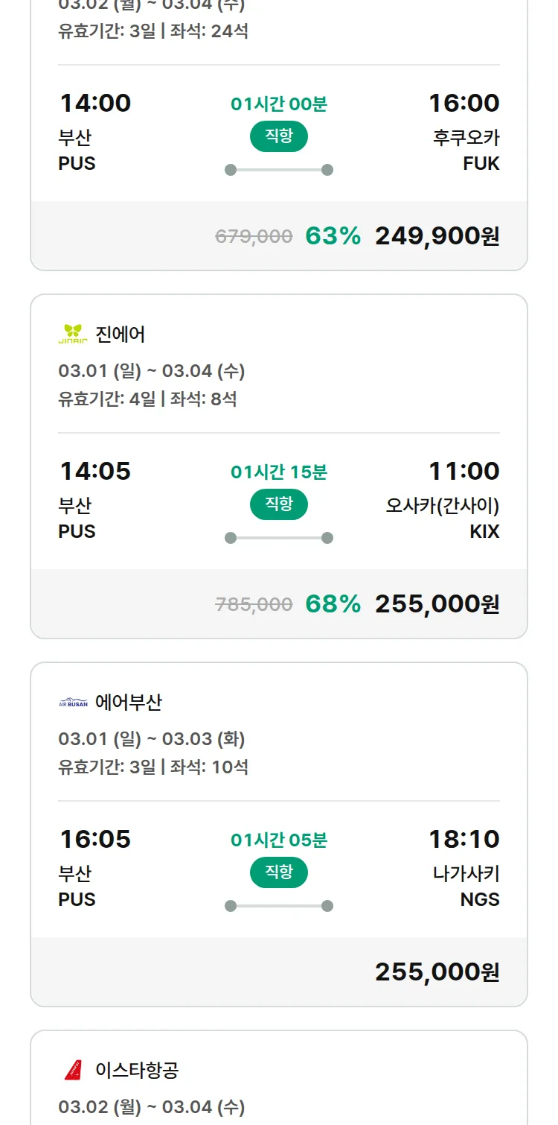
Task: Select the 오사카(간사이) destination label
Action: coord(442,506)
